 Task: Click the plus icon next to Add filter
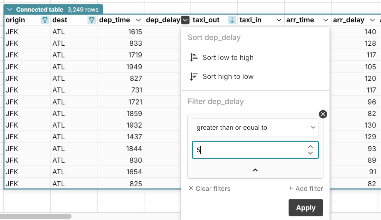pyautogui.click(x=291, y=189)
